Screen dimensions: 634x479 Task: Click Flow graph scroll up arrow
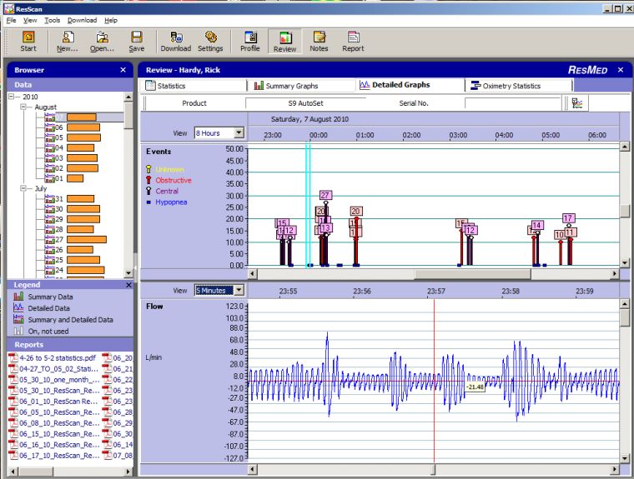coord(625,304)
